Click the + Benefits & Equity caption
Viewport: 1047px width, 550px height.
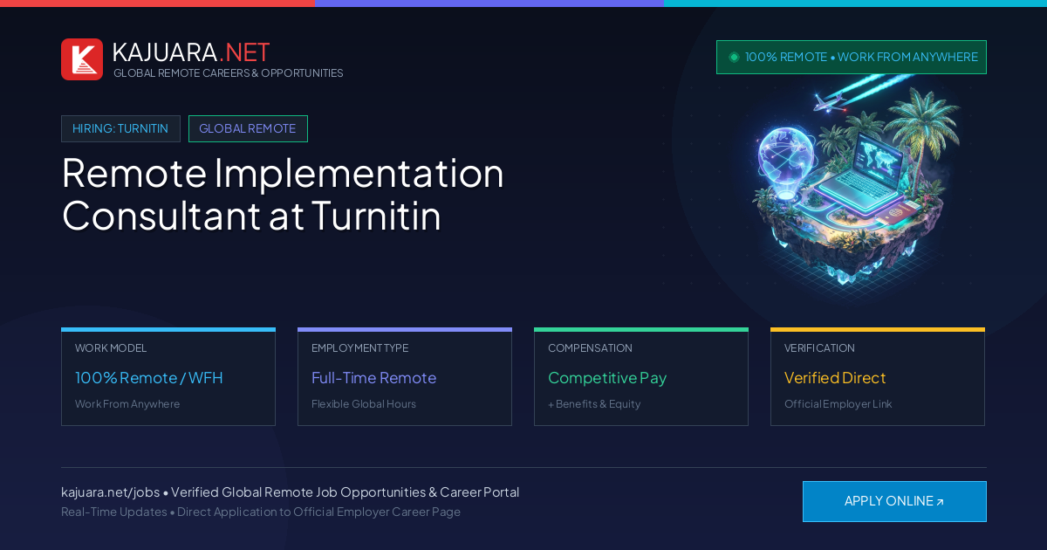pos(594,404)
